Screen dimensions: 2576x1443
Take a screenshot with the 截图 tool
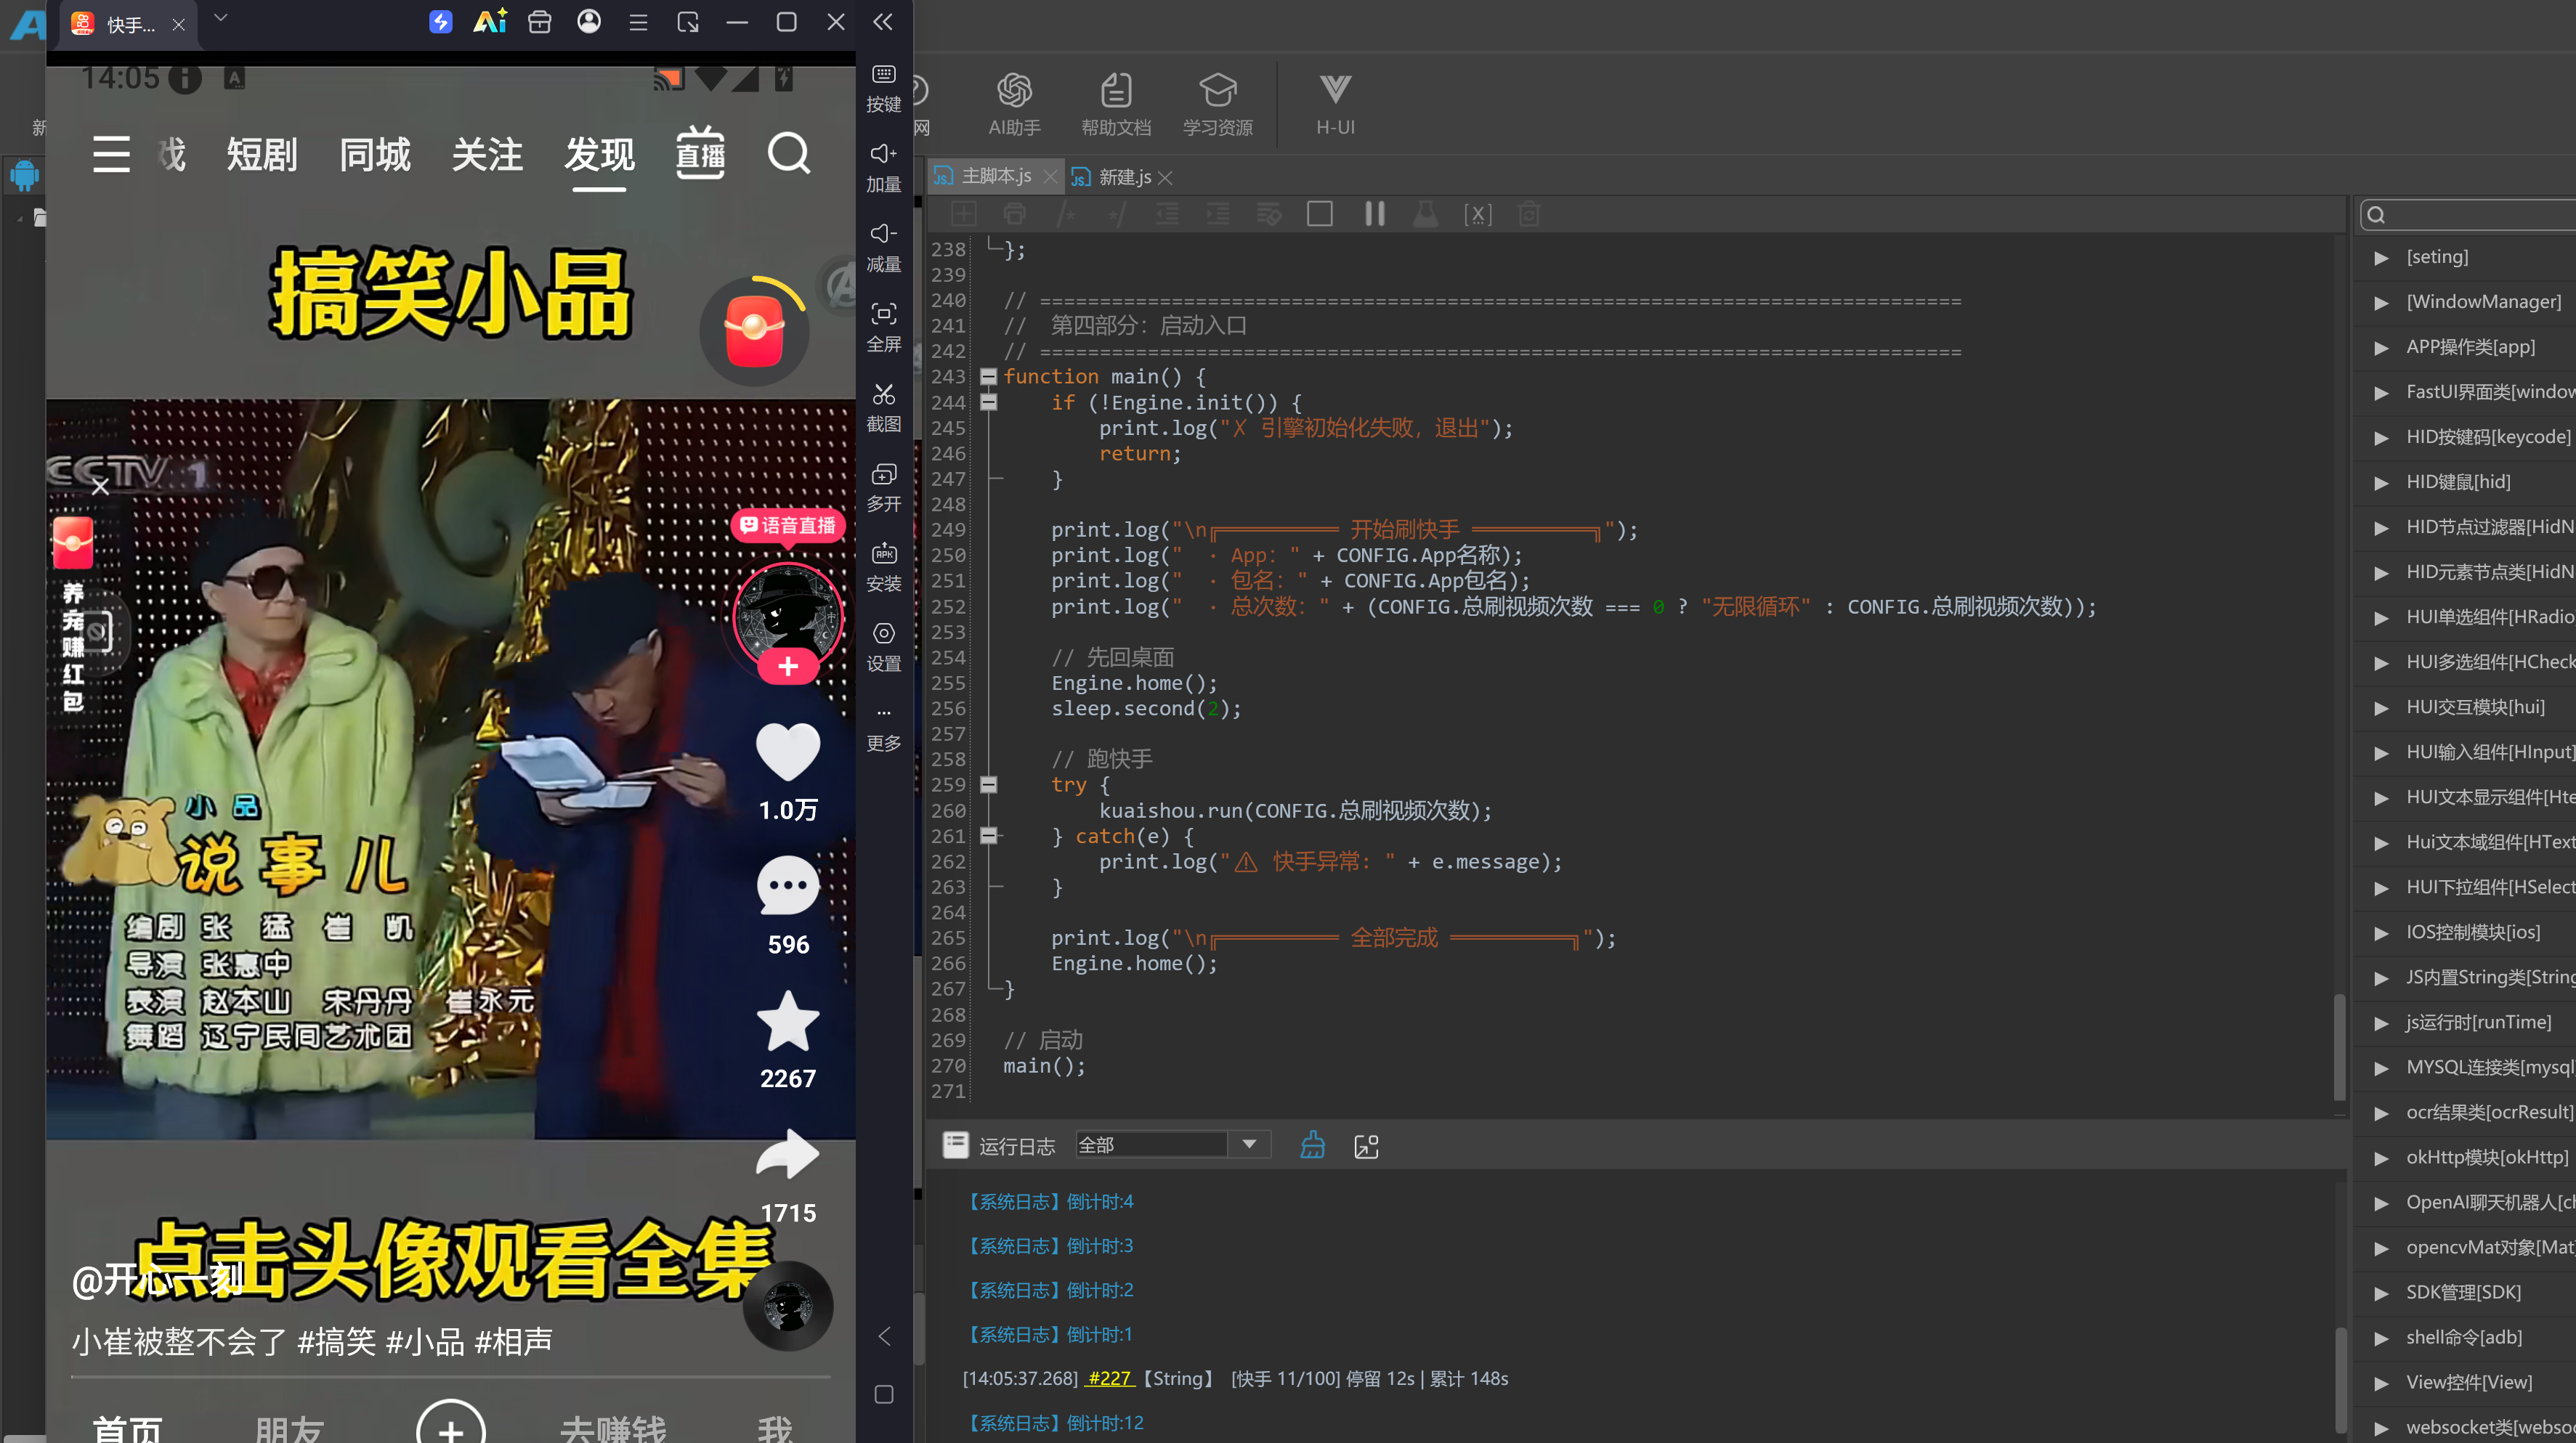[x=883, y=408]
